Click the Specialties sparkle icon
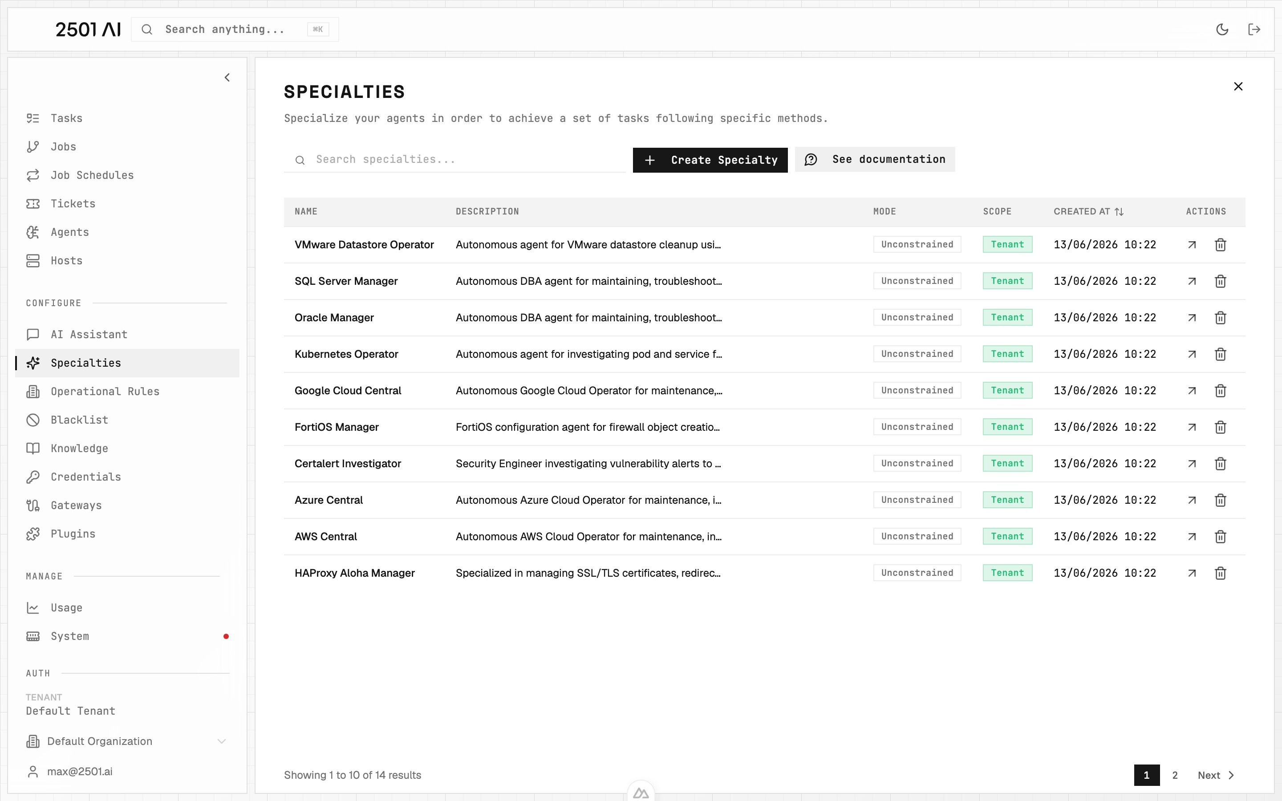This screenshot has width=1282, height=801. coord(33,363)
